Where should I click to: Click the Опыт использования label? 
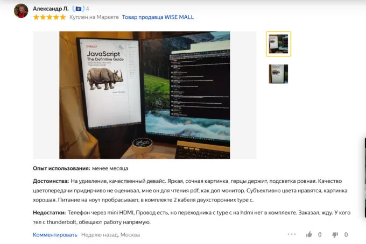(x=61, y=168)
